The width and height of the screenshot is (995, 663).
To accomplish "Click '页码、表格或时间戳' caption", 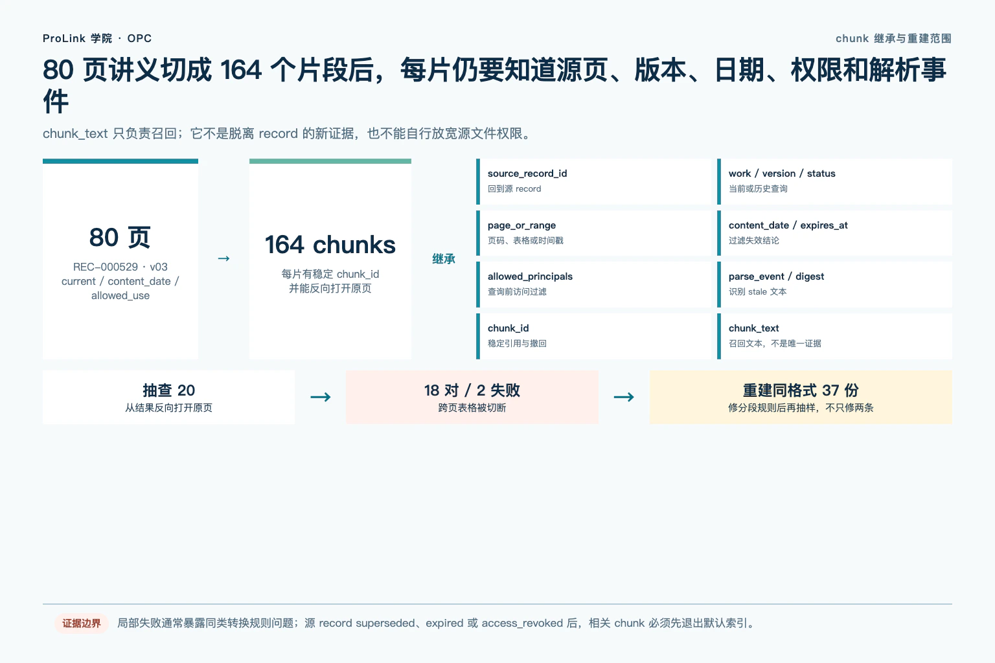I will (525, 240).
